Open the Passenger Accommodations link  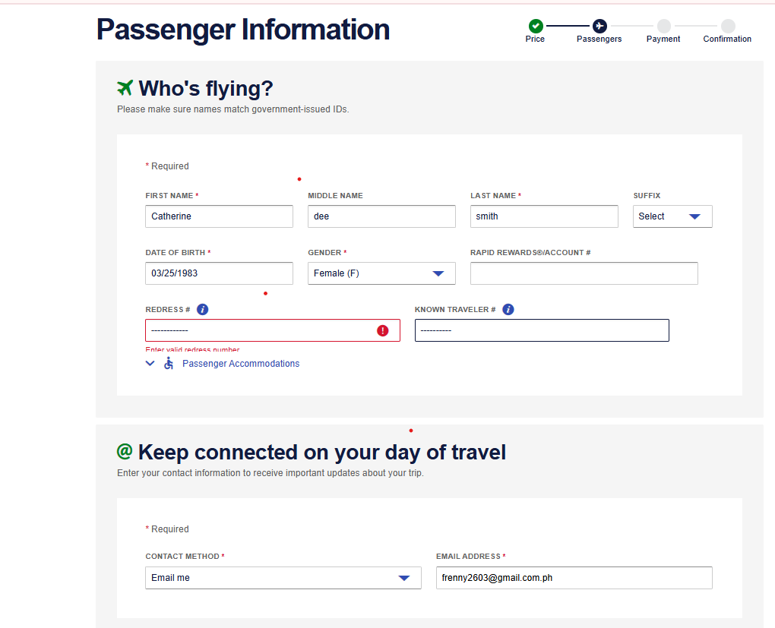[241, 364]
